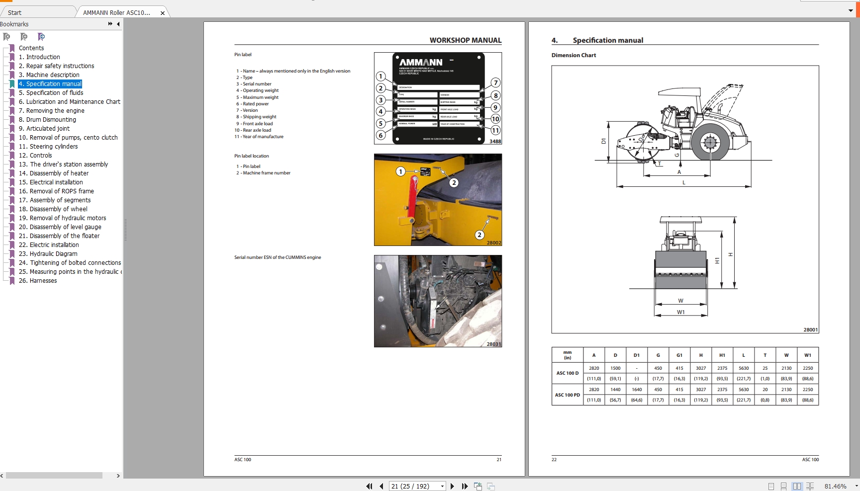
Task: Expand the bookmarks panel options double-arrow
Action: coord(110,24)
